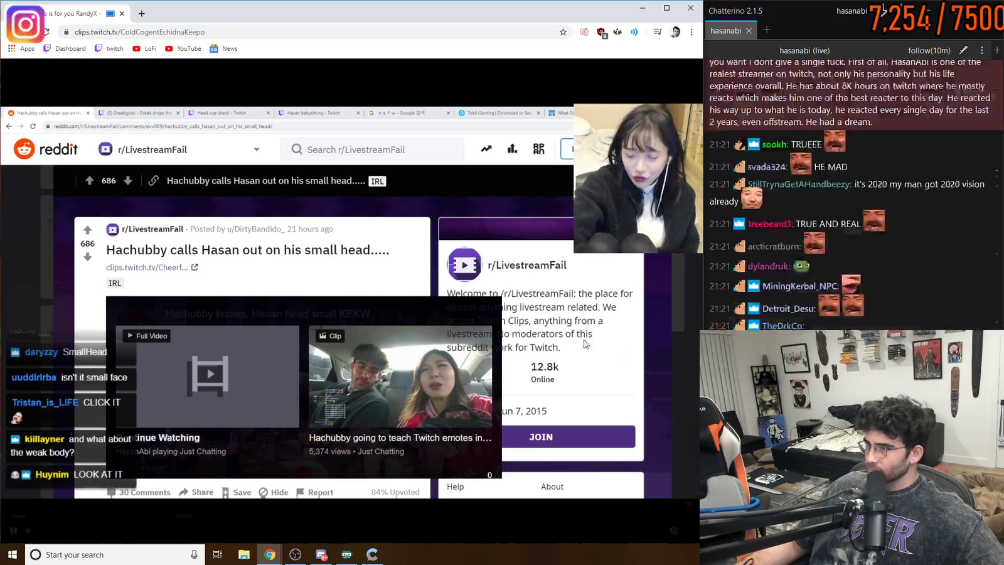Report the reddit post
The image size is (1004, 565).
pyautogui.click(x=314, y=493)
